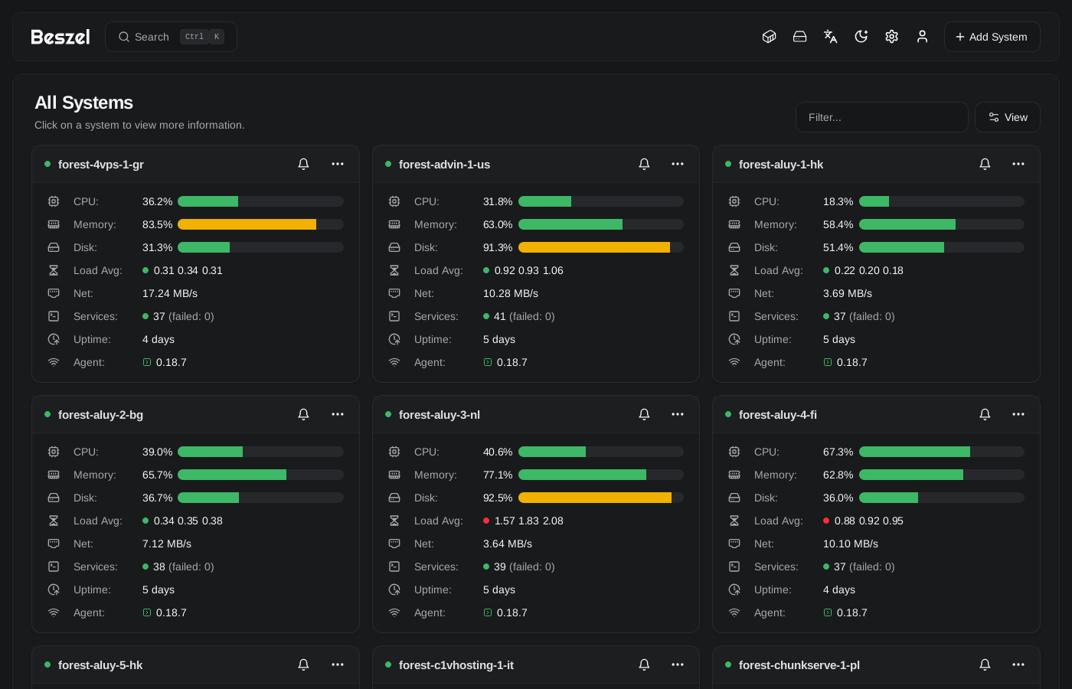Expand the View options dropdown
Viewport: 1072px width, 689px height.
[1008, 117]
